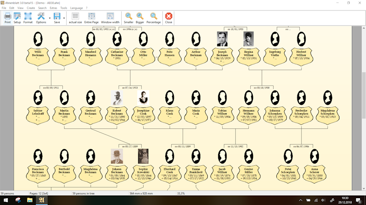Screen dimensions: 366x205
Task: Click Emma Frankikeit's name shield
Action: (196, 174)
